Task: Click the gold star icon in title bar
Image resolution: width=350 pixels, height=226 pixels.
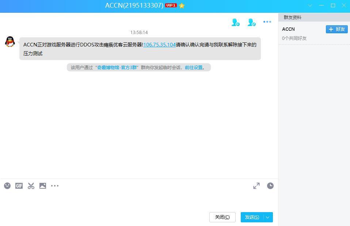Action: (182, 5)
